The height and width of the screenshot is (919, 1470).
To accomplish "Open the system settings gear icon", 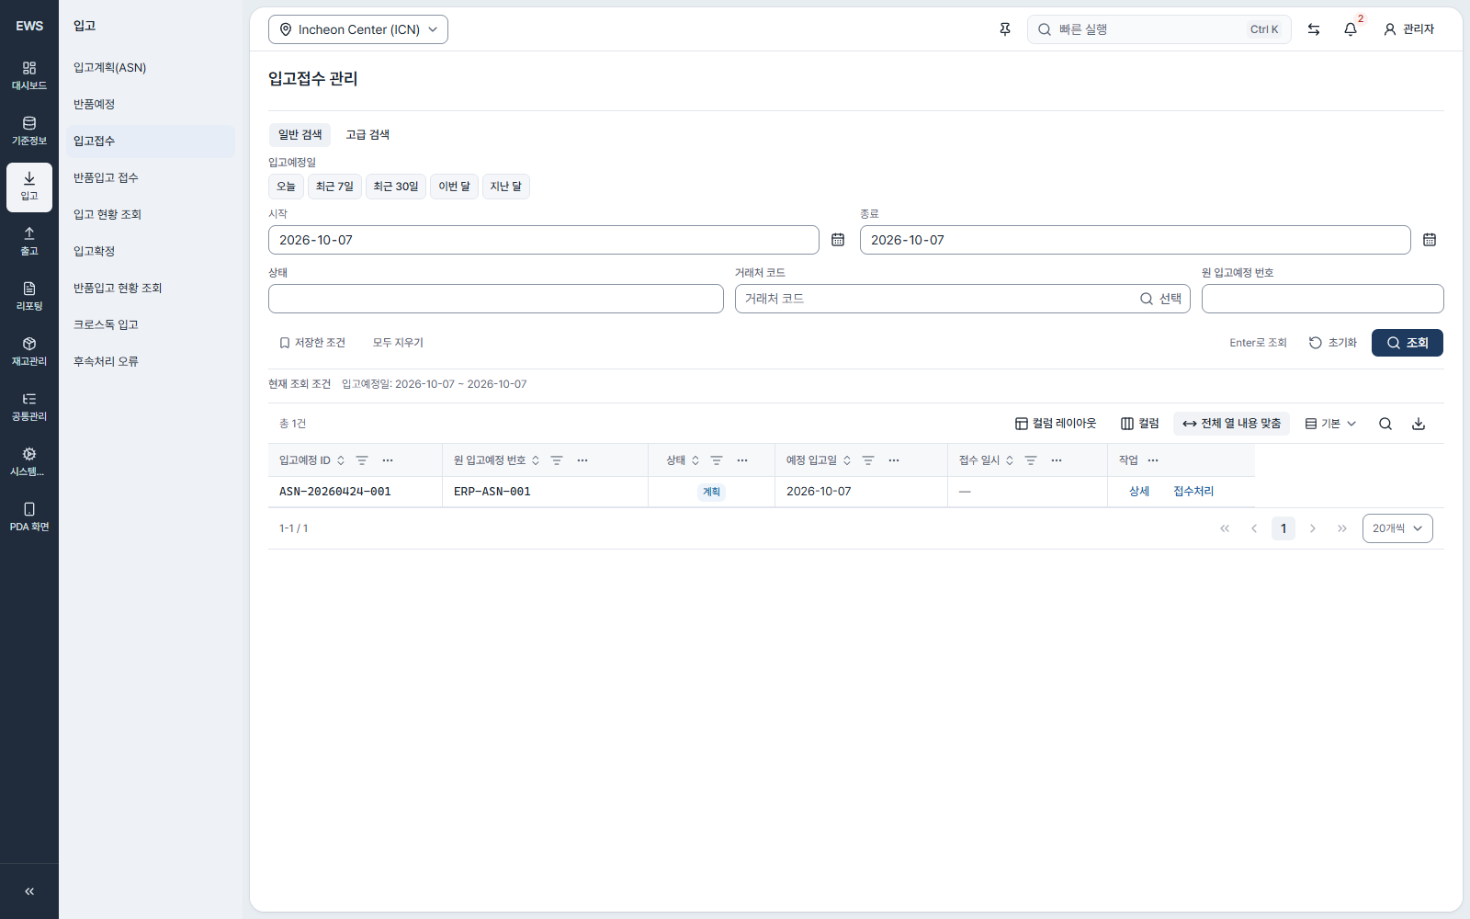I will coord(29,462).
